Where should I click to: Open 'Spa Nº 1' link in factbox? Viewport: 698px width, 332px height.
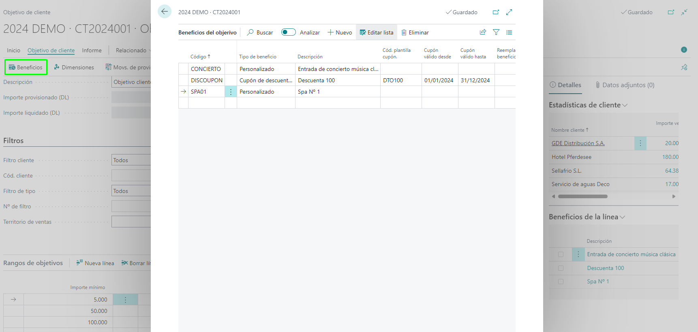tap(598, 281)
